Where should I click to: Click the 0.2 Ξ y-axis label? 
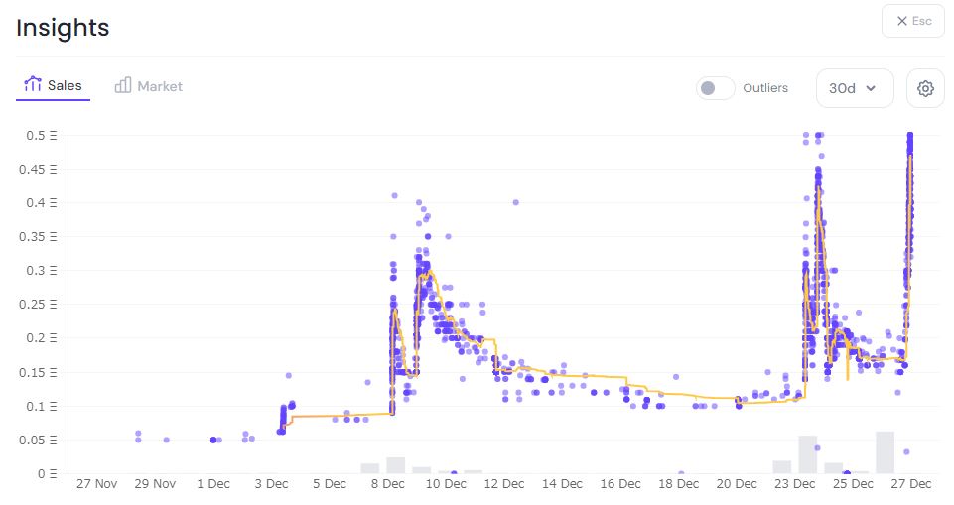42,338
